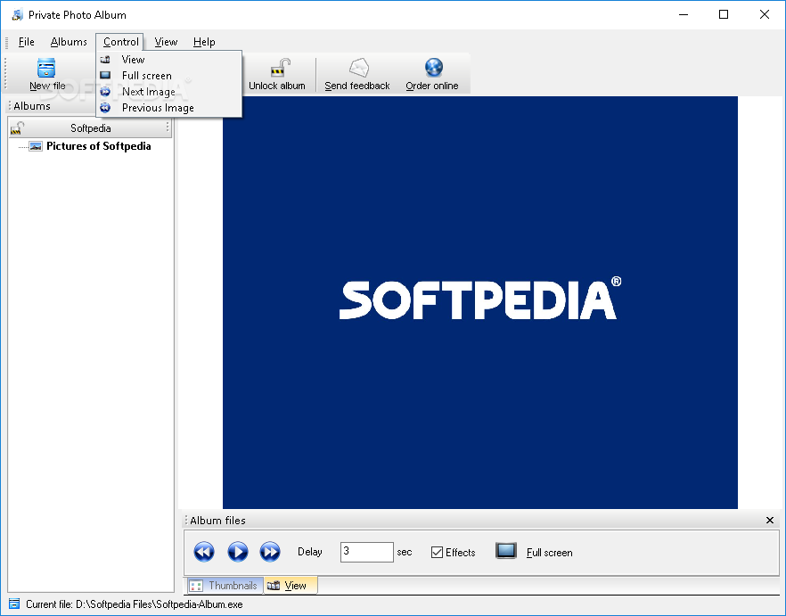786x616 pixels.
Task: Switch to the View tab at bottom
Action: pos(290,586)
